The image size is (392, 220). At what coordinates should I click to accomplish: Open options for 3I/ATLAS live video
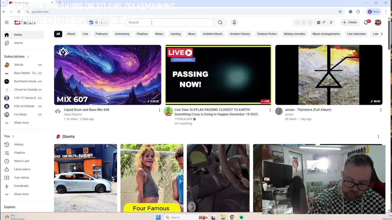click(x=270, y=110)
